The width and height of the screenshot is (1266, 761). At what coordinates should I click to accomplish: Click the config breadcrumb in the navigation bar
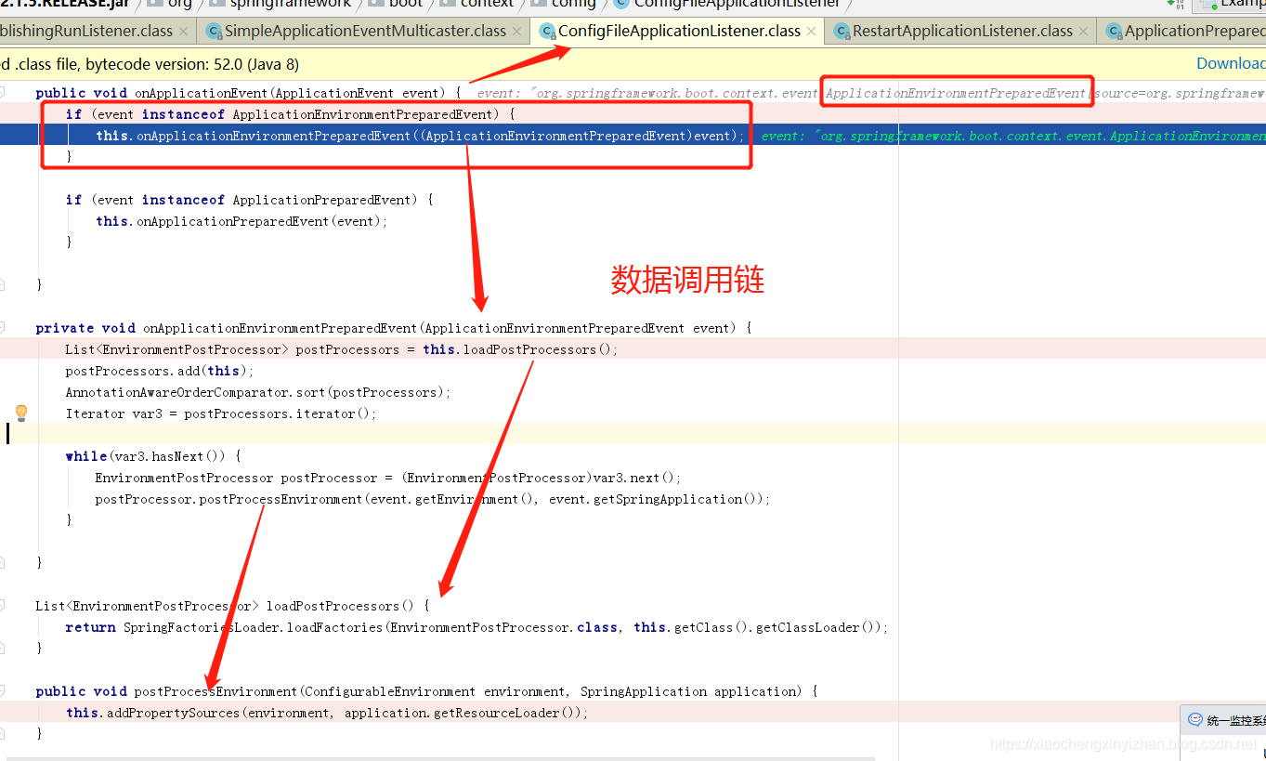pos(573,4)
